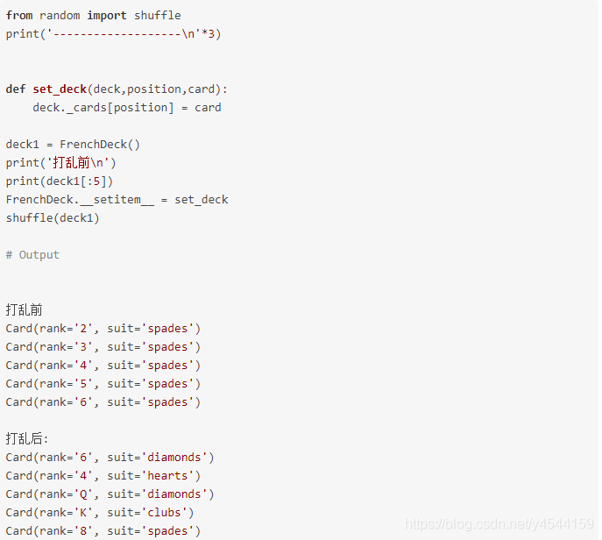This screenshot has height=540, width=602.
Task: Click the Card rank='Q' diamonds output line
Action: [x=110, y=494]
